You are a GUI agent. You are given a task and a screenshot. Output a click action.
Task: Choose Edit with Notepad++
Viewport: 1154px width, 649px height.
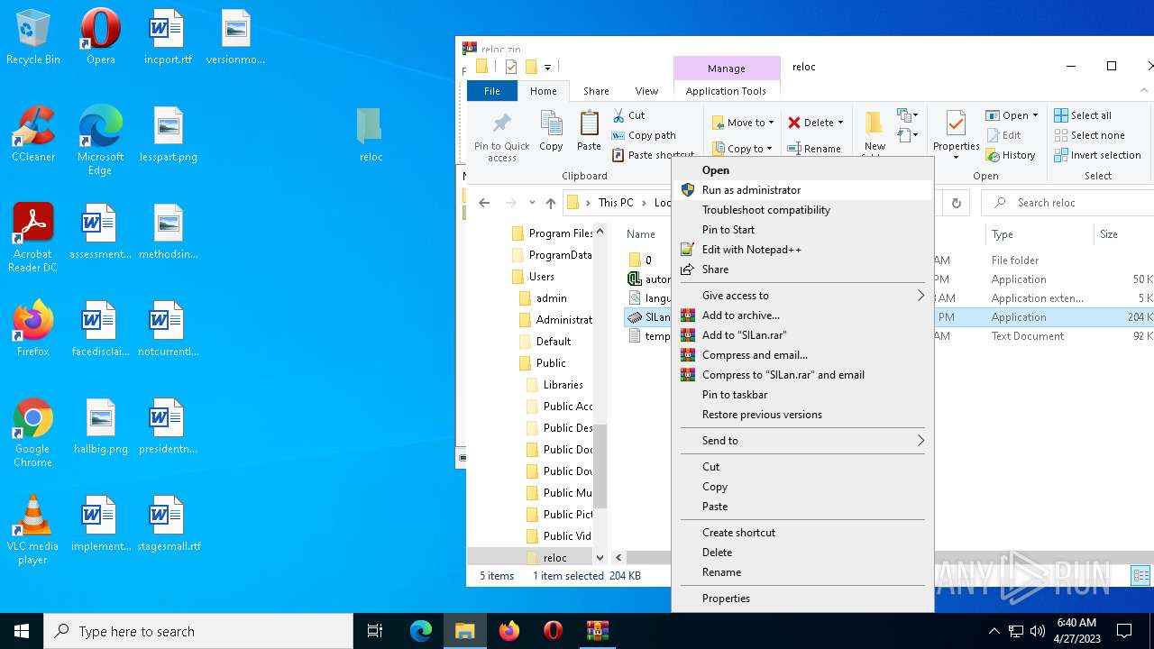tap(802, 250)
